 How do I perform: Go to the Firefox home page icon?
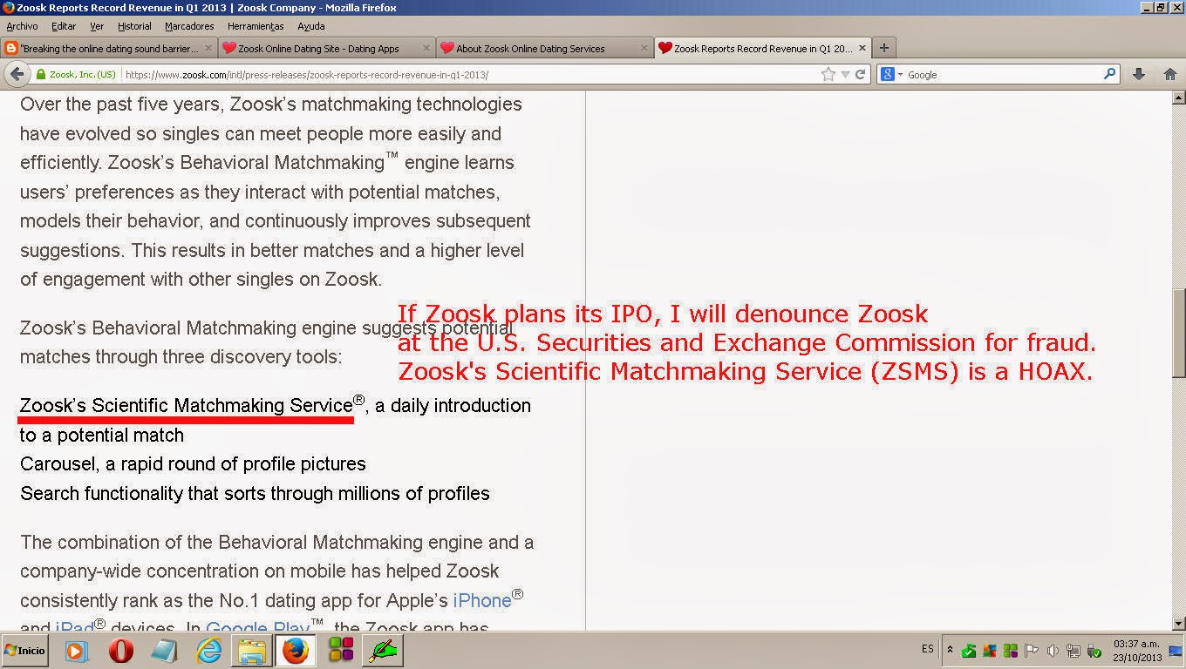coord(1169,75)
